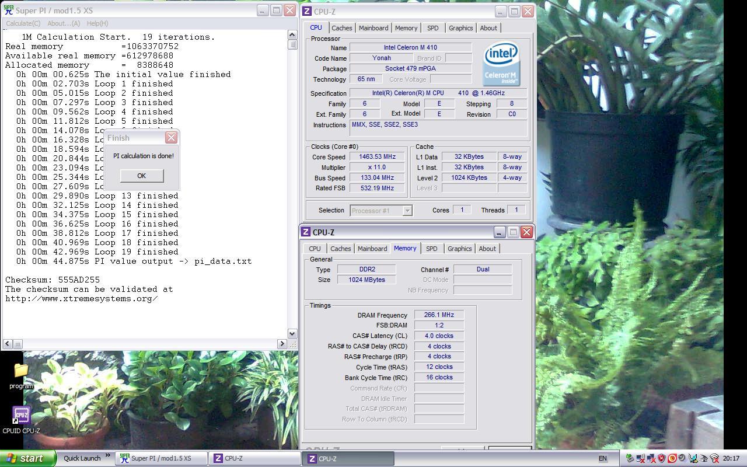
Task: Switch to Caches tab in top CPU-Z
Action: pyautogui.click(x=342, y=28)
